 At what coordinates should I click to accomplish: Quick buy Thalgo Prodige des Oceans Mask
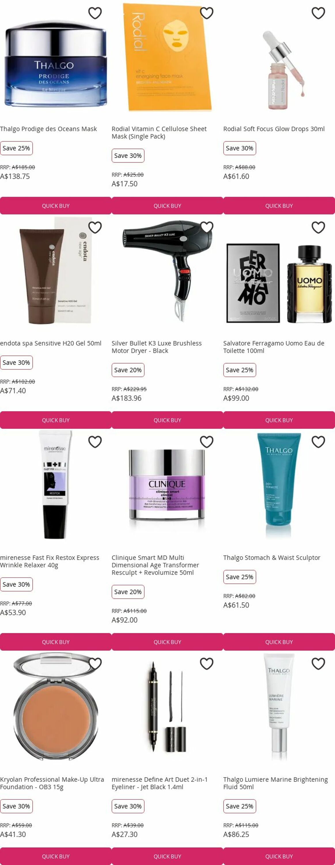pos(56,206)
